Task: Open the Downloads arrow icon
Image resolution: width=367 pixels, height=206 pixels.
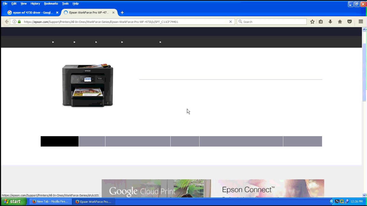Action: [x=330, y=22]
